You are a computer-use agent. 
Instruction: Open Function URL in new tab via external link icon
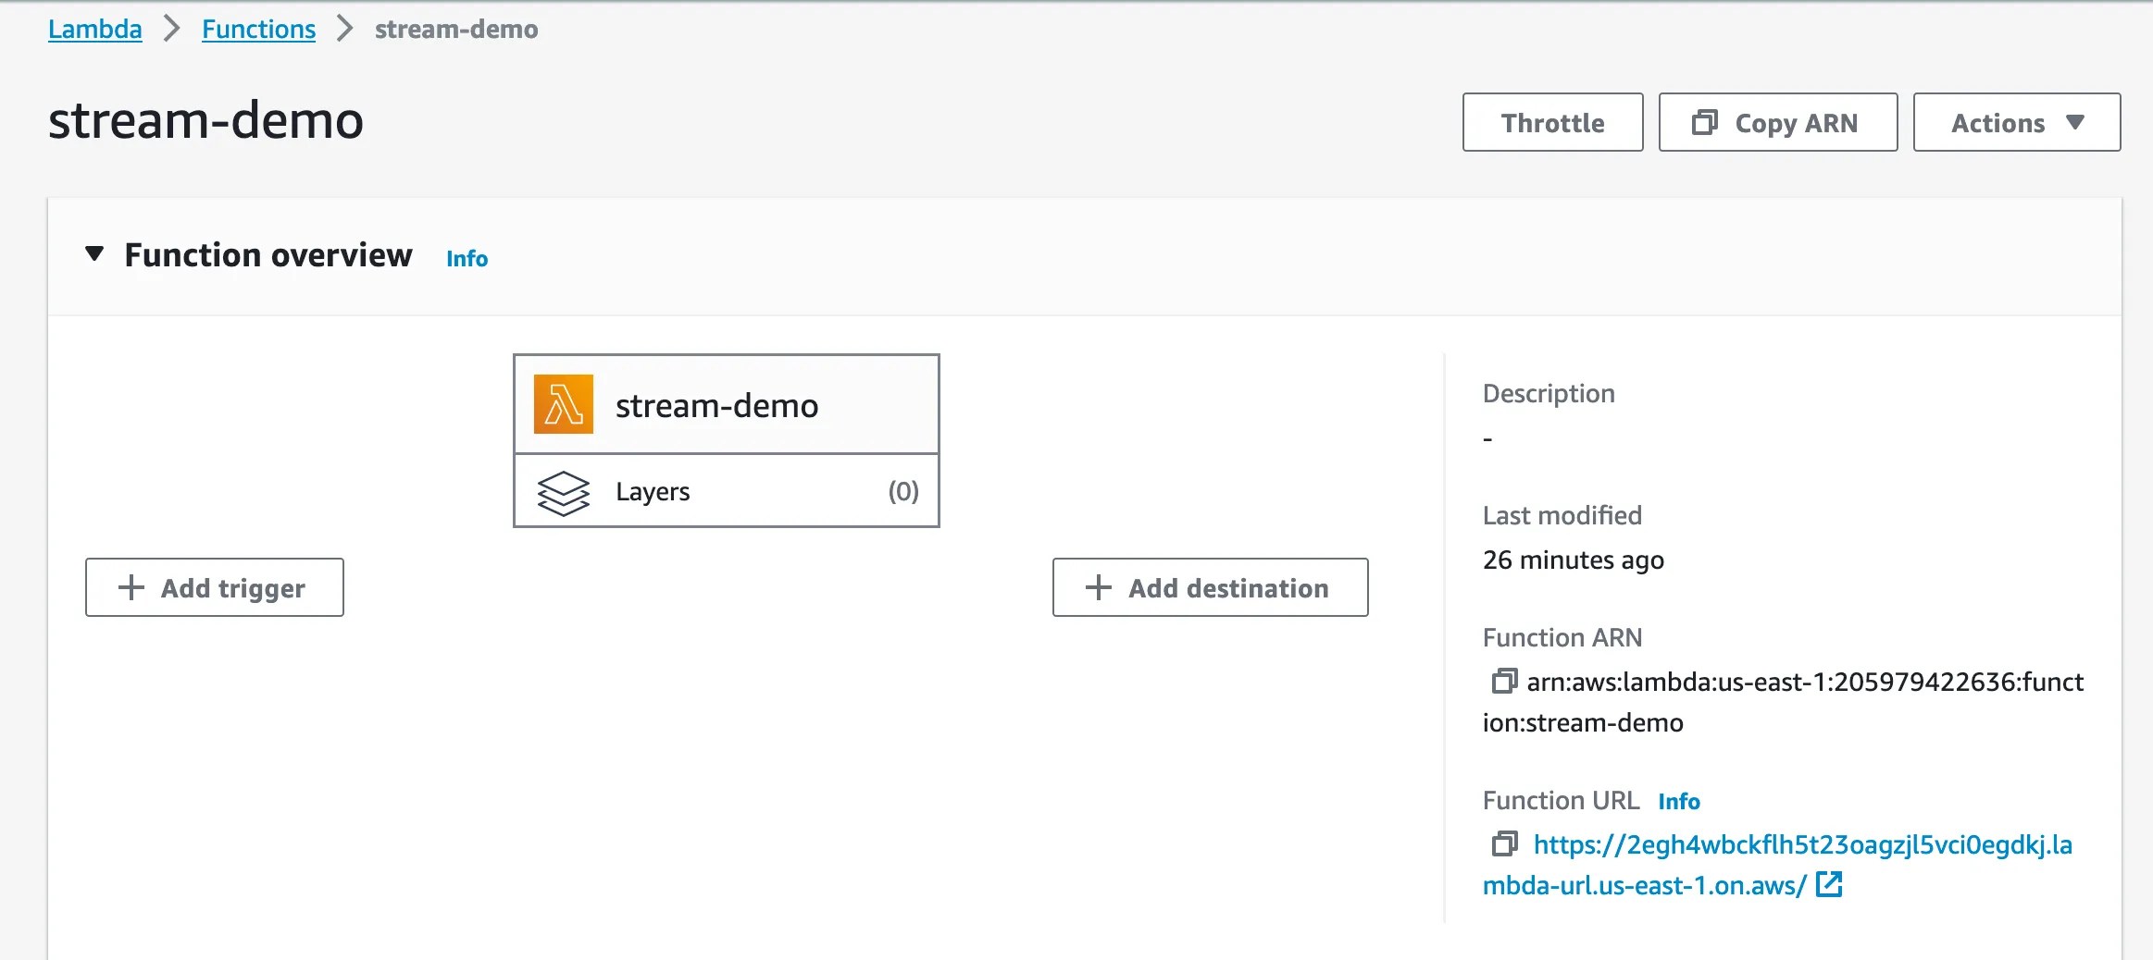1828,885
